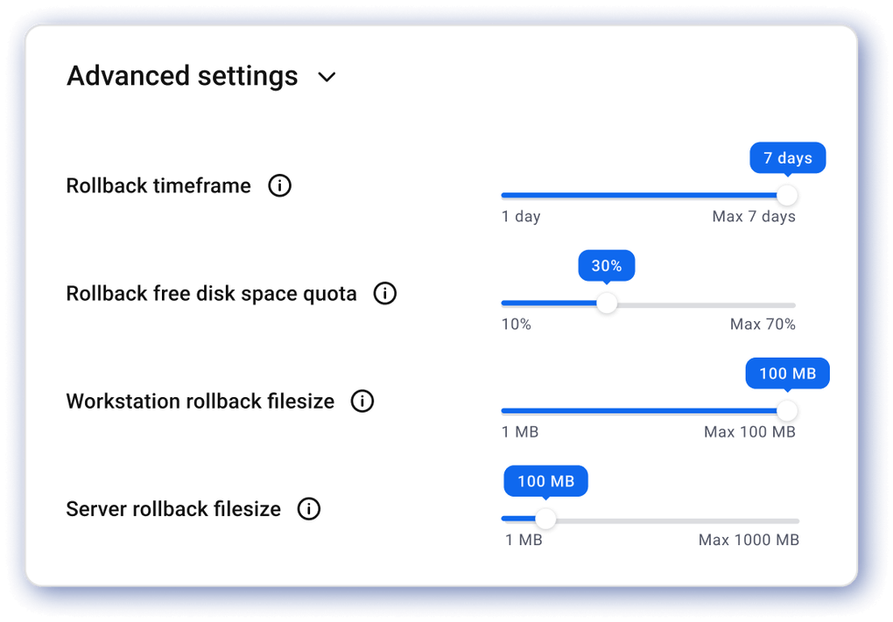Click the Server slider's "100 MB" bubble
This screenshot has width=893, height=622.
coord(545,481)
